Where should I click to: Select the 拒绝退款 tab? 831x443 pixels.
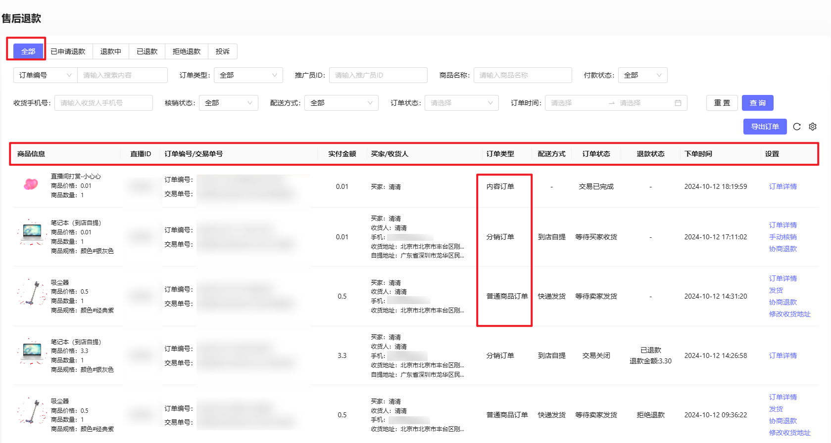click(x=186, y=51)
